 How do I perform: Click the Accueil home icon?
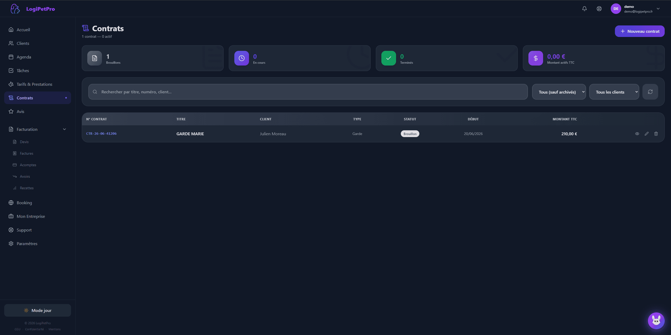pyautogui.click(x=11, y=30)
